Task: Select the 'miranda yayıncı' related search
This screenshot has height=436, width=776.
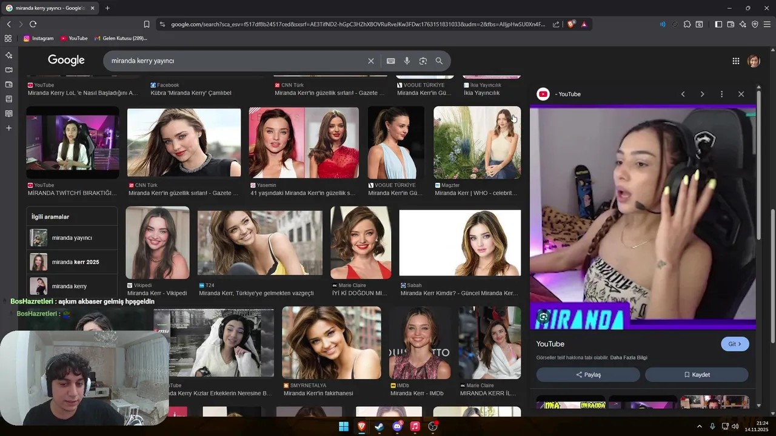Action: pyautogui.click(x=72, y=238)
